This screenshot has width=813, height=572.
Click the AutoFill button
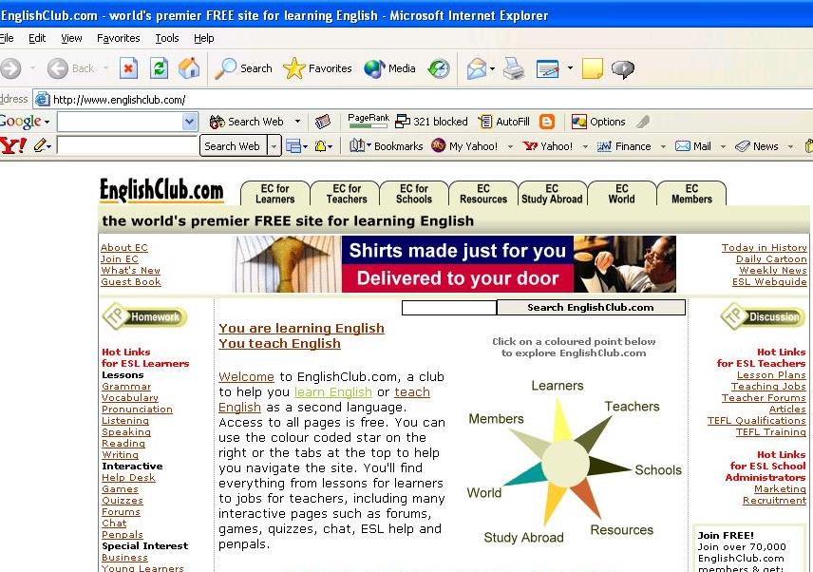(x=504, y=122)
